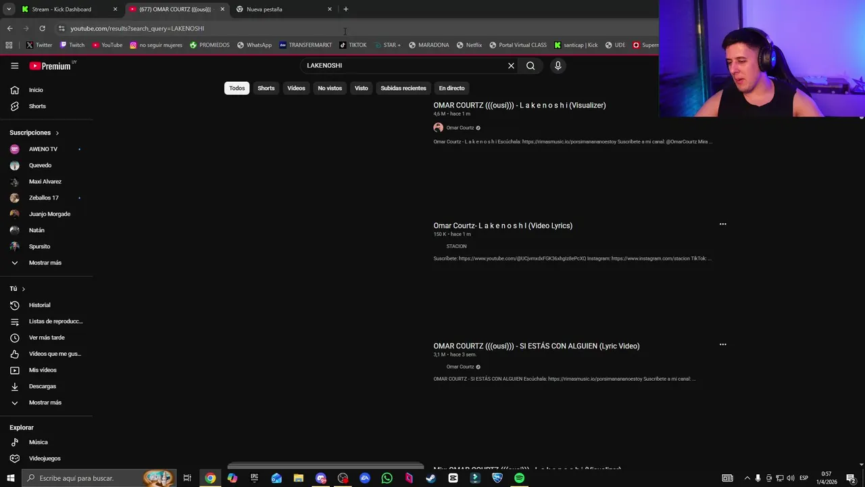Open the YouTube hamburger guide menu
Image resolution: width=865 pixels, height=487 pixels.
point(14,66)
